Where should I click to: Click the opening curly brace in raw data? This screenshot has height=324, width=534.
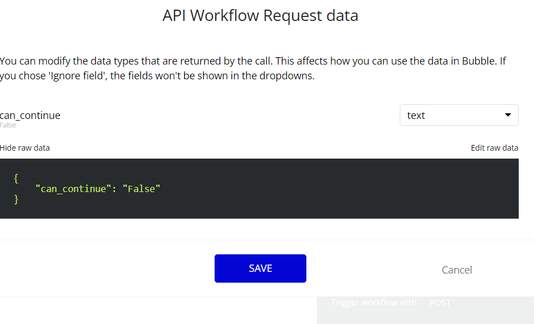click(16, 178)
